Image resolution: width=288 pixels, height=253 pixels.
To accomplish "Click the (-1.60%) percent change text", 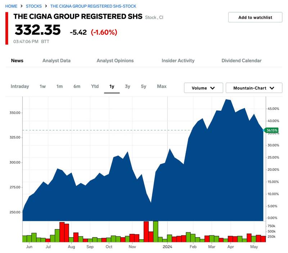I will pyautogui.click(x=104, y=32).
